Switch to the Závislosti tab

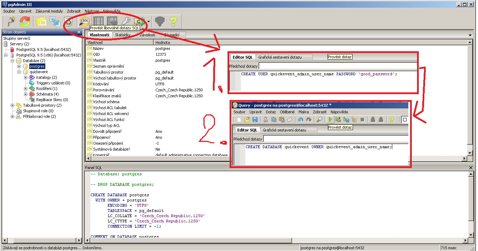[147, 35]
